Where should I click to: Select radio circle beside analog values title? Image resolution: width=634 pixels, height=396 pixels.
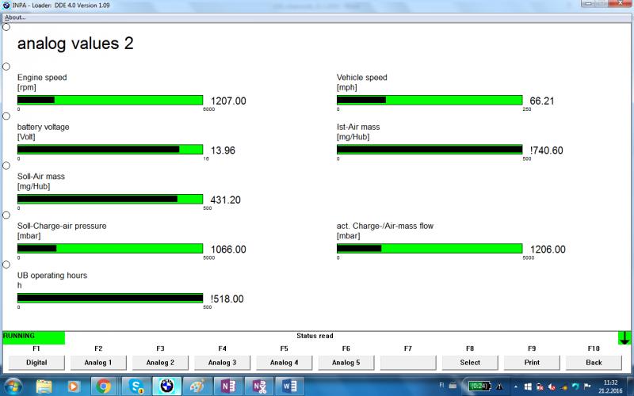[x=6, y=27]
